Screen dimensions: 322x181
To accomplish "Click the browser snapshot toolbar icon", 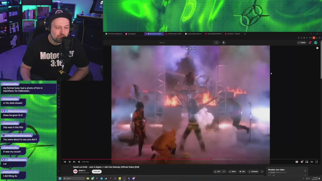I will click(x=301, y=38).
